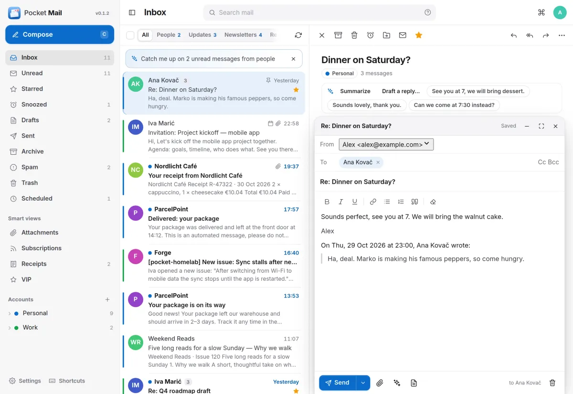The width and height of the screenshot is (573, 394).
Task: Insert a numbered list in reply
Action: [401, 202]
